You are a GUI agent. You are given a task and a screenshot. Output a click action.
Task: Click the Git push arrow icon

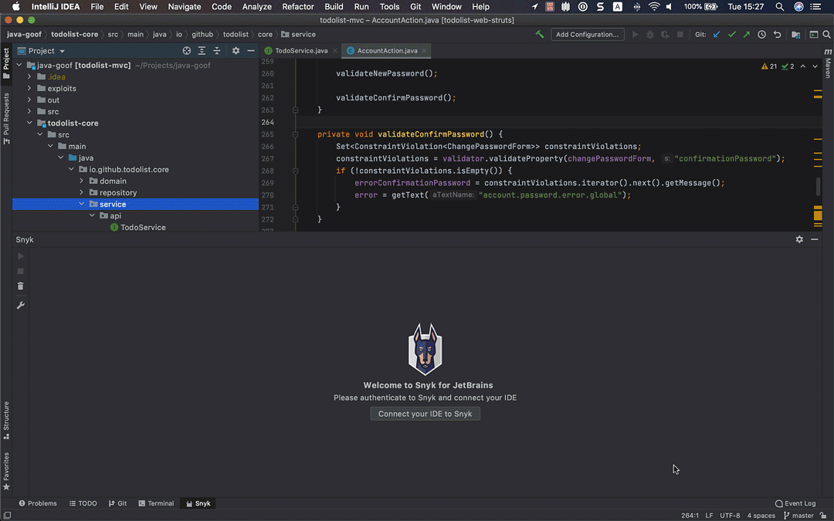click(x=747, y=35)
